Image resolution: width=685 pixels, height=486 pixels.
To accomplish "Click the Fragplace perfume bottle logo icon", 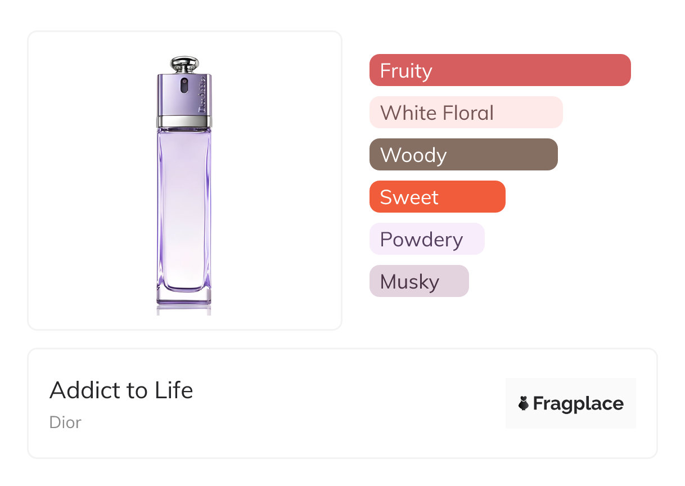I will tap(524, 403).
